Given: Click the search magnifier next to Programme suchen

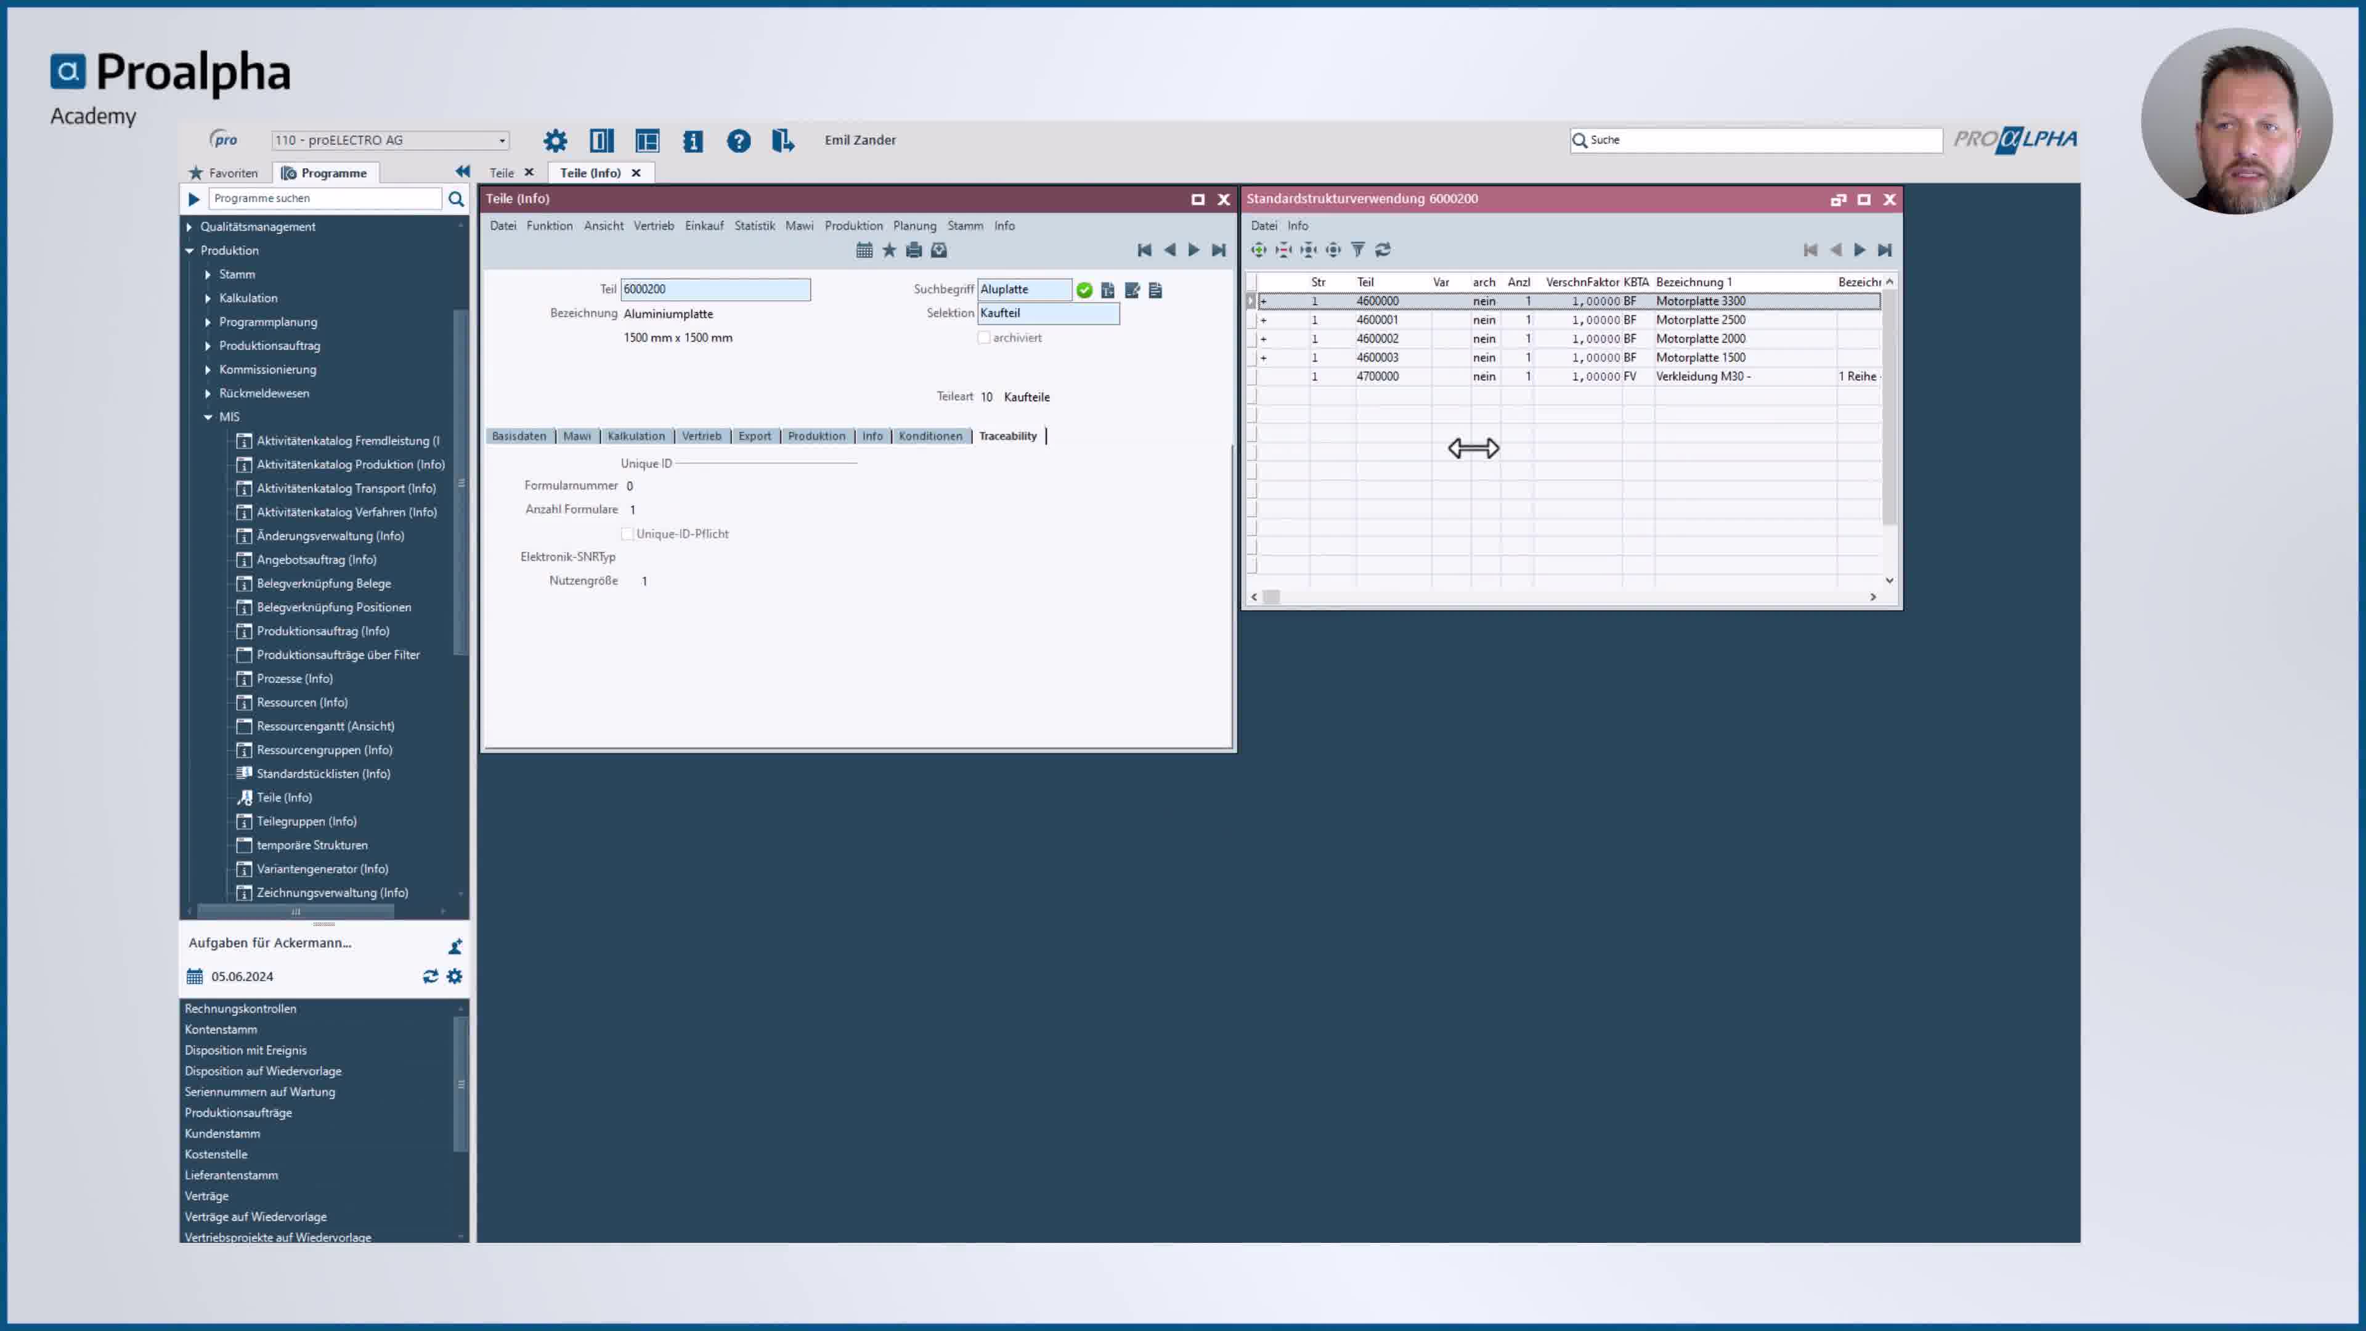Looking at the screenshot, I should tap(457, 198).
